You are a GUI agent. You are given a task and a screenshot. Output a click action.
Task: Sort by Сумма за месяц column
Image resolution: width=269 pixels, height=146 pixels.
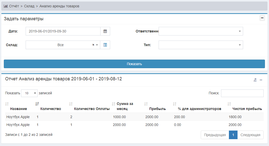pos(124,106)
